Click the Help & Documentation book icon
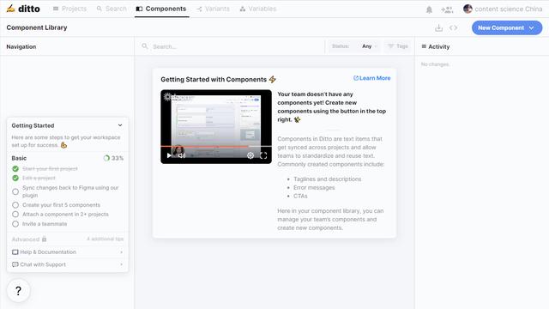The image size is (549, 309). coord(15,251)
